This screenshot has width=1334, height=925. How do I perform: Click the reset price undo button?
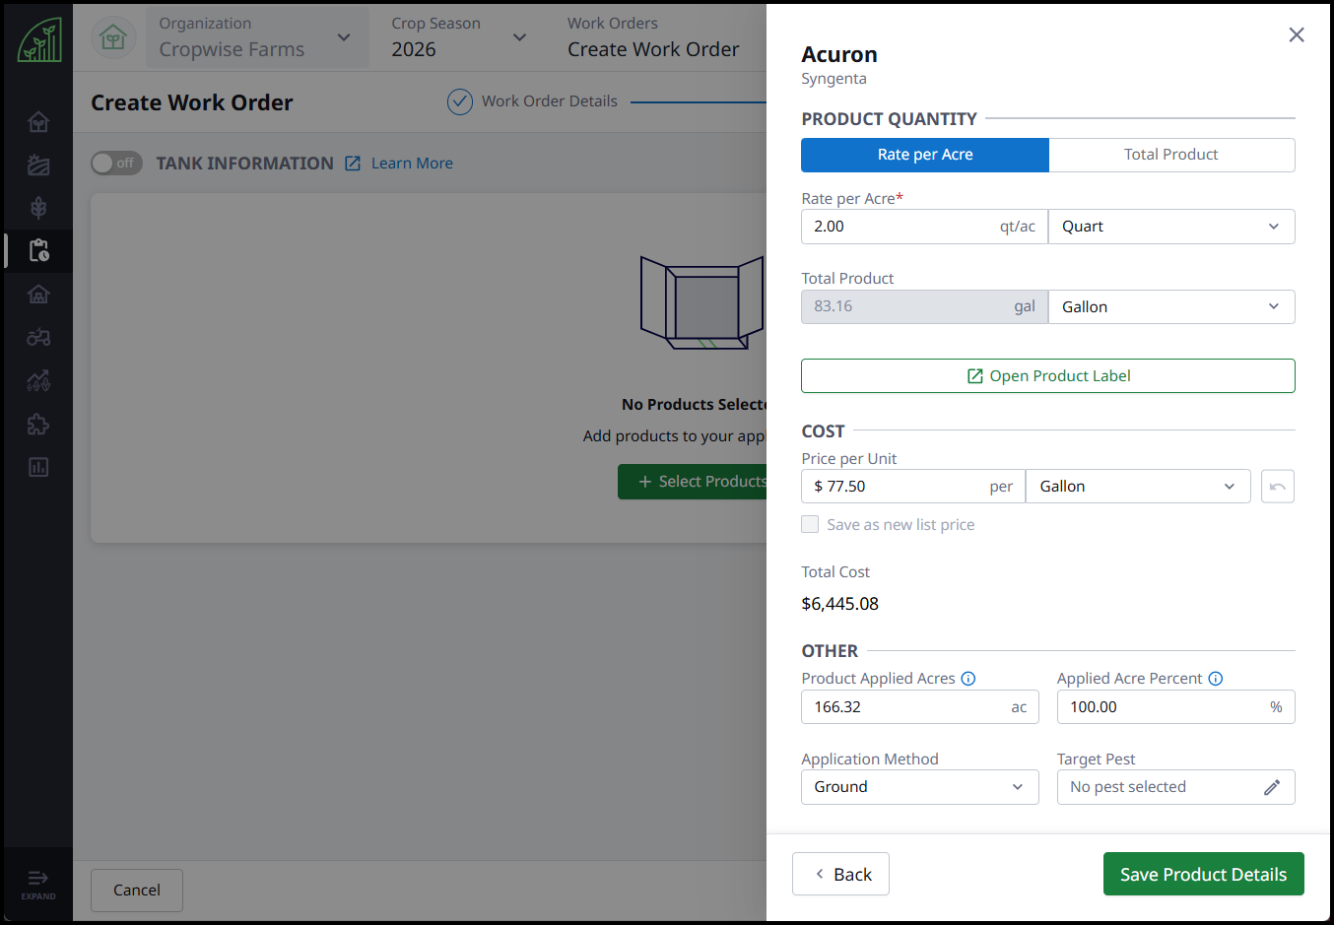(1278, 487)
